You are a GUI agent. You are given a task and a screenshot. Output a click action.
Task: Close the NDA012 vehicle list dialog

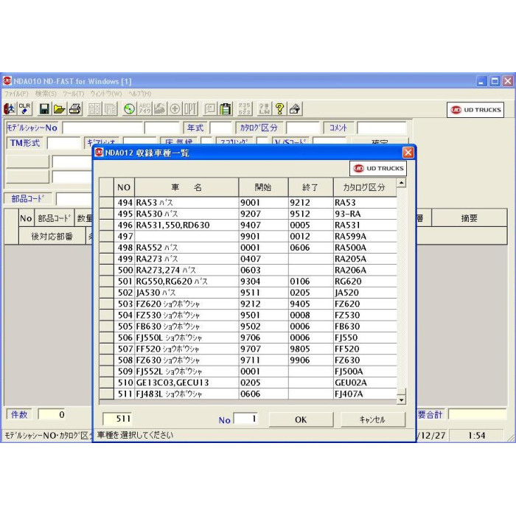[408, 153]
